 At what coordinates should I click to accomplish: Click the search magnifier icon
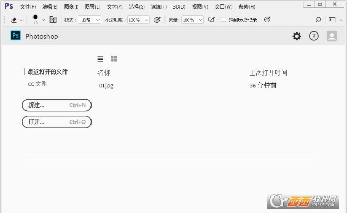pos(318,20)
